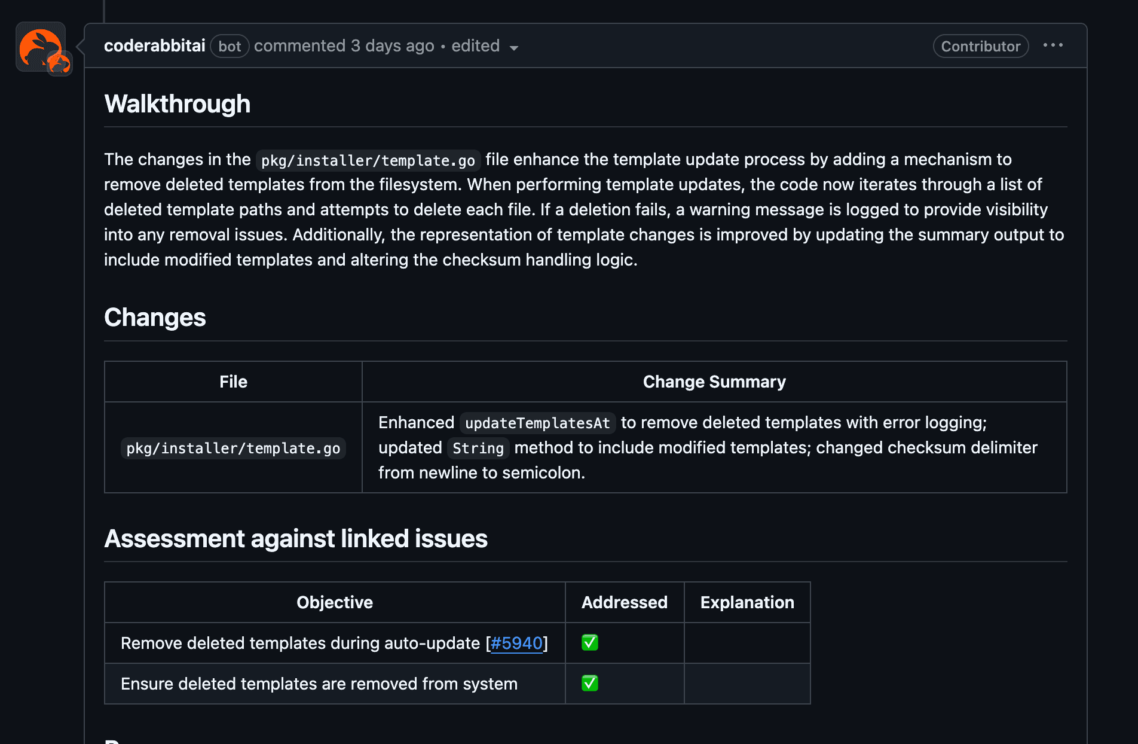Screen dimensions: 1138x744
Task: Click the 'bot' label beside the username
Action: tap(230, 47)
